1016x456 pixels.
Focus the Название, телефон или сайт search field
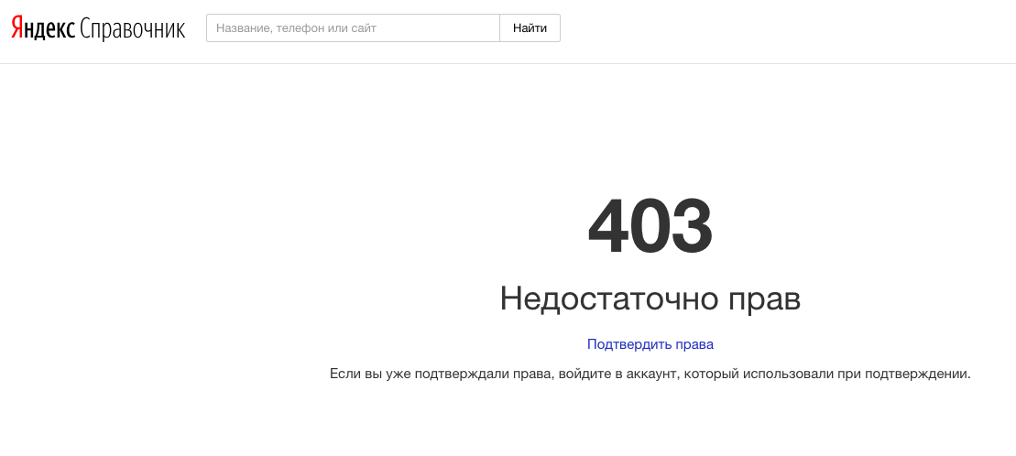[x=353, y=27]
